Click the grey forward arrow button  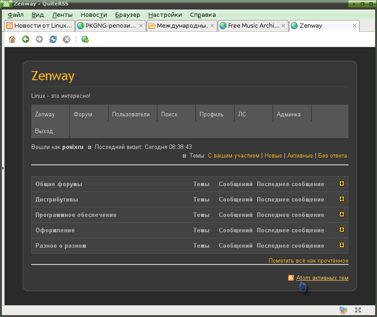click(x=39, y=39)
